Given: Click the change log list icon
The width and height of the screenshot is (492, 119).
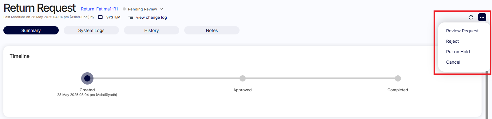Looking at the screenshot, I should click(131, 18).
